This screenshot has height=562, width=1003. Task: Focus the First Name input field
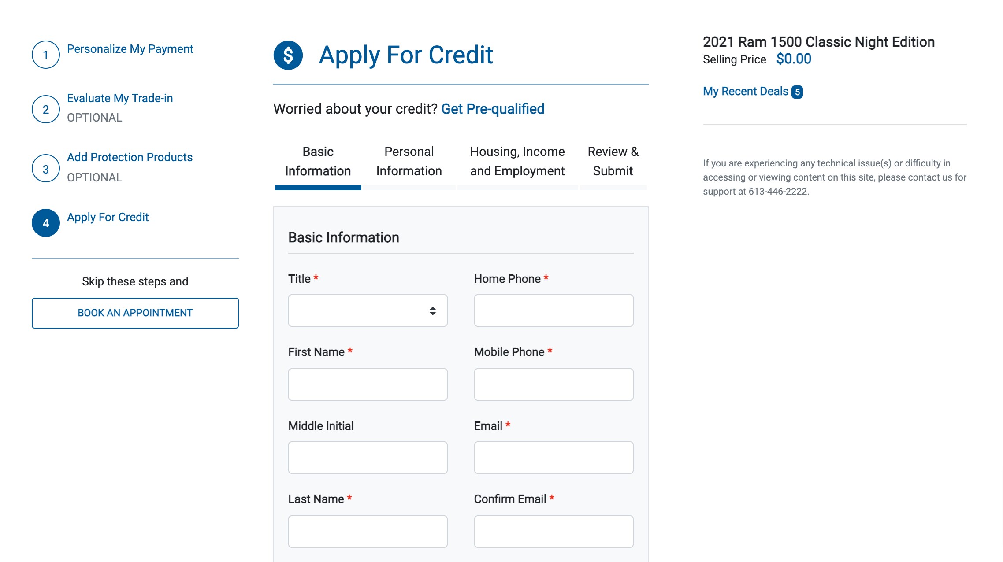[368, 385]
